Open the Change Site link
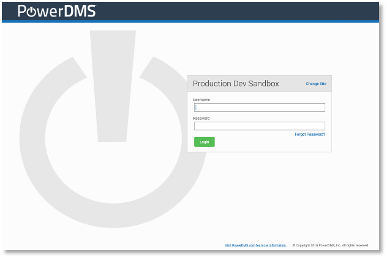This screenshot has width=387, height=258. [316, 84]
